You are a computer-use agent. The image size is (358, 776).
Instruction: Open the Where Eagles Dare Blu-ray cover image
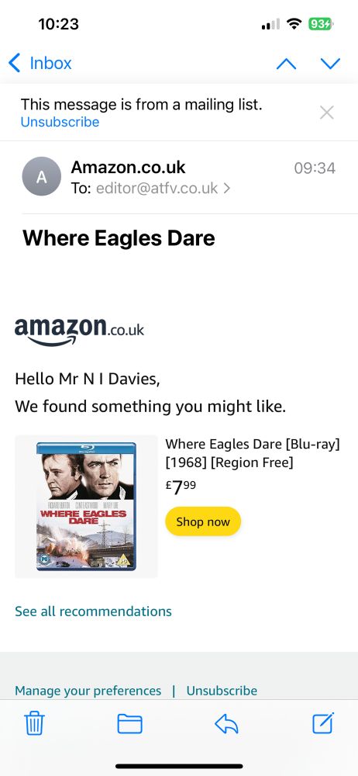86,506
